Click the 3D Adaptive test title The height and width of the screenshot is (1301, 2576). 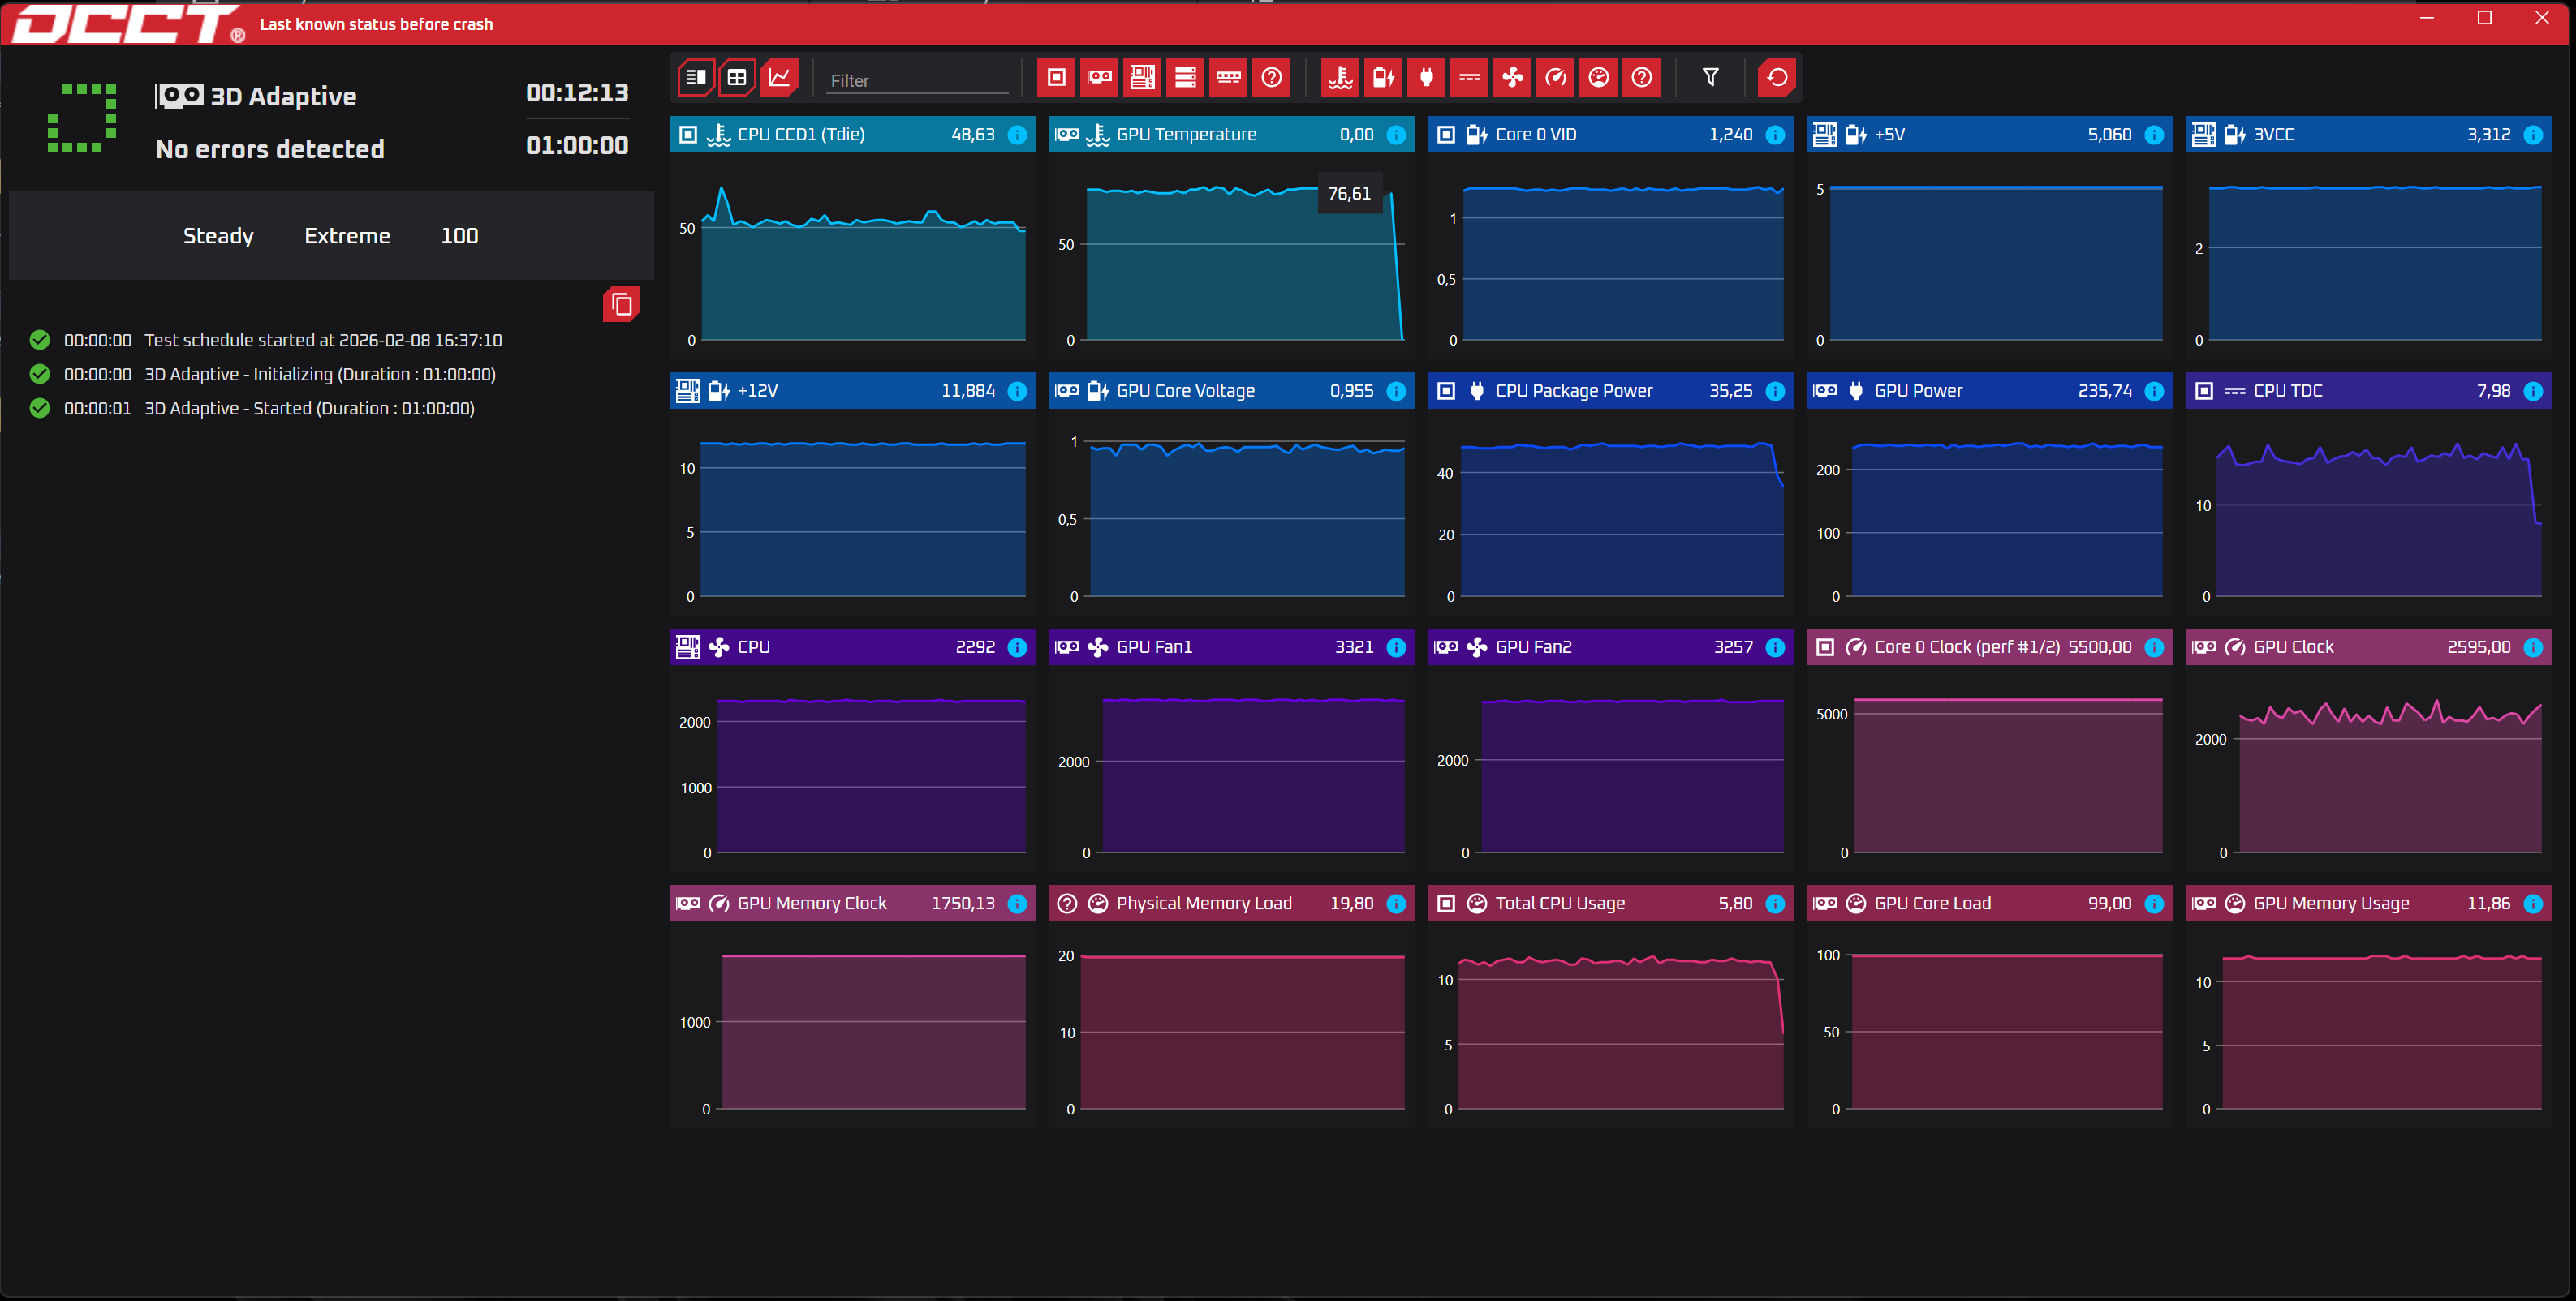coord(283,96)
